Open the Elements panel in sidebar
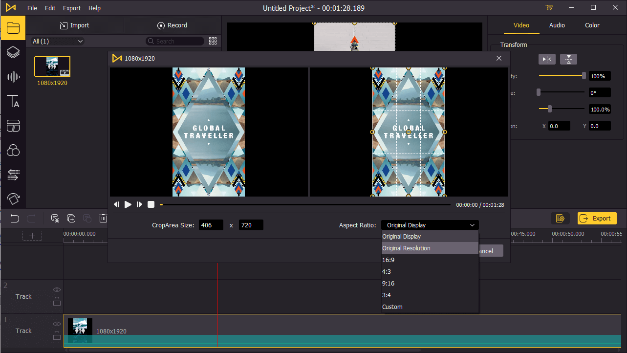 tap(13, 199)
